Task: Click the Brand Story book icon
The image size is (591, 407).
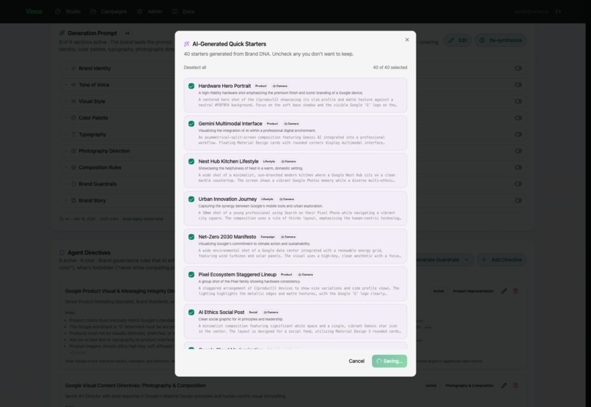Action: tap(73, 200)
